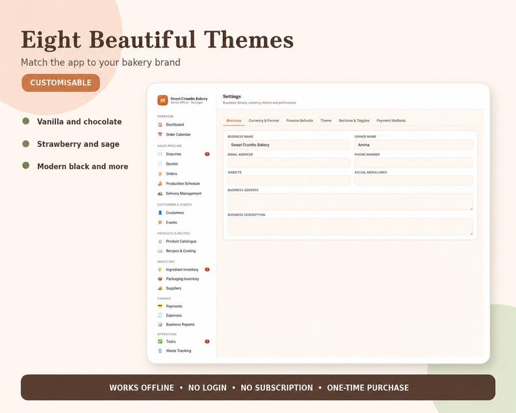Viewport: 516px width, 413px height.
Task: Click the Product Catalogue cupcake icon
Action: point(160,241)
